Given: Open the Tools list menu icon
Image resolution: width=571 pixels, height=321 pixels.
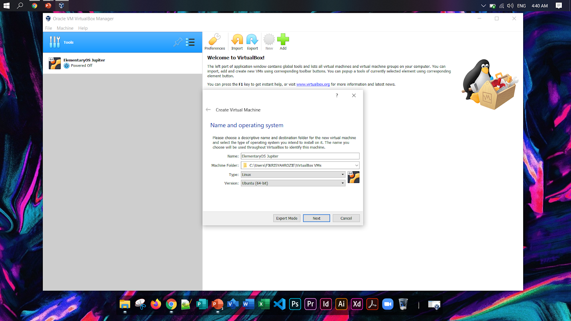Looking at the screenshot, I should (190, 42).
